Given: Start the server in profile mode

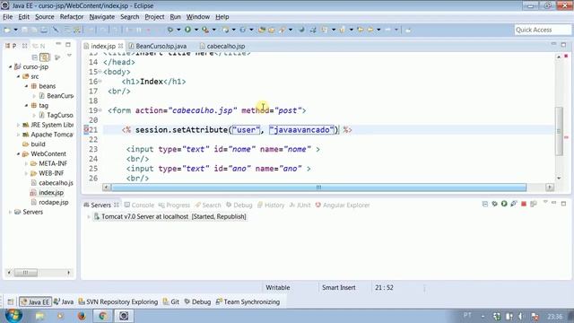Looking at the screenshot, I should coord(514,204).
